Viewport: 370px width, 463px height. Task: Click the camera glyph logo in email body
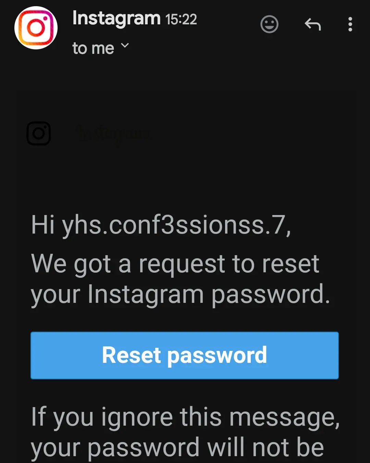tap(39, 133)
